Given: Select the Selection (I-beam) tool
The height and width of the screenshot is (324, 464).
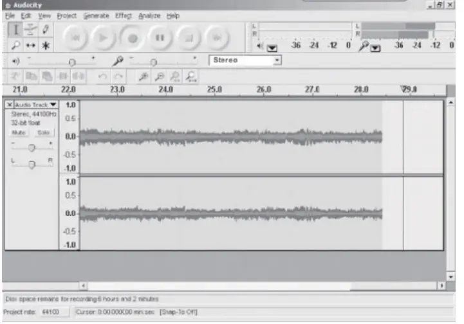Looking at the screenshot, I should [15, 30].
